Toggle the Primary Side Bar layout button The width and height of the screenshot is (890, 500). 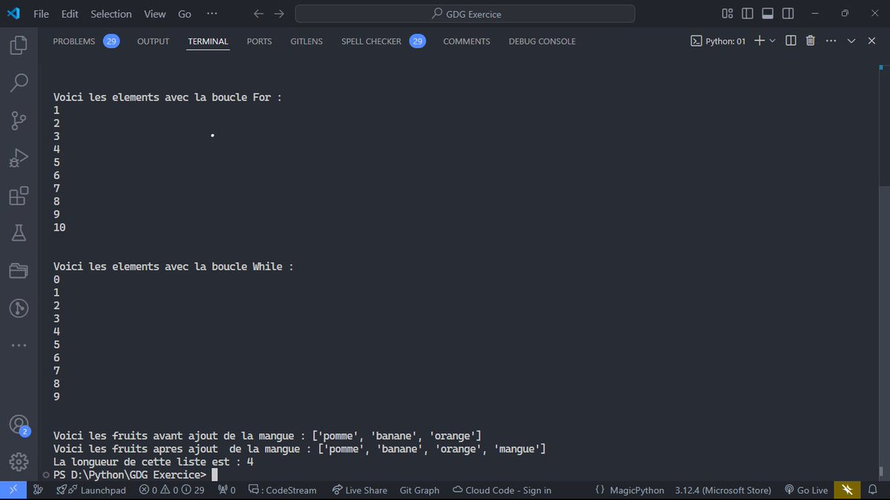pos(748,14)
